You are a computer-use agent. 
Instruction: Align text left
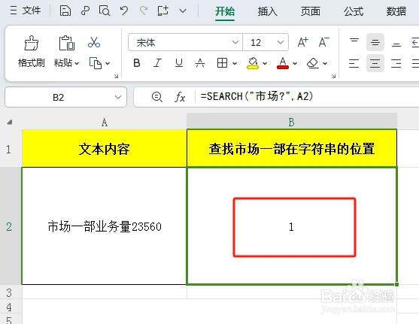pos(354,63)
